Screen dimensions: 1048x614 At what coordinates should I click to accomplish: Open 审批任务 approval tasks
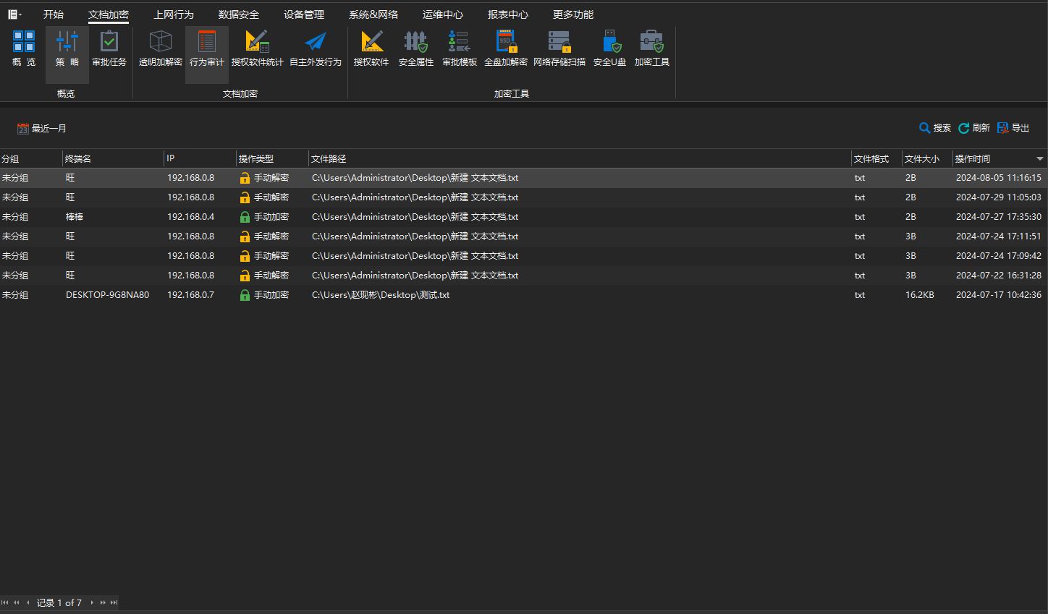109,48
